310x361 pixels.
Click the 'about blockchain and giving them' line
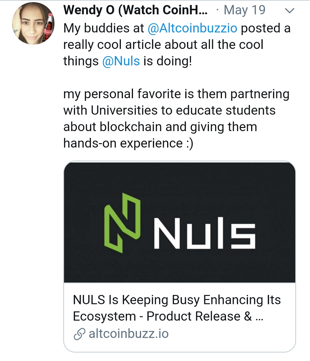point(160,127)
